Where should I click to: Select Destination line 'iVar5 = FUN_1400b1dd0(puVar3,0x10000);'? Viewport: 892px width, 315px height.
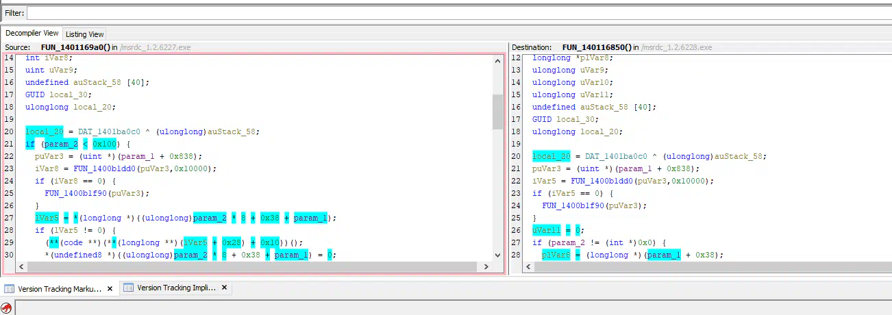pyautogui.click(x=623, y=181)
